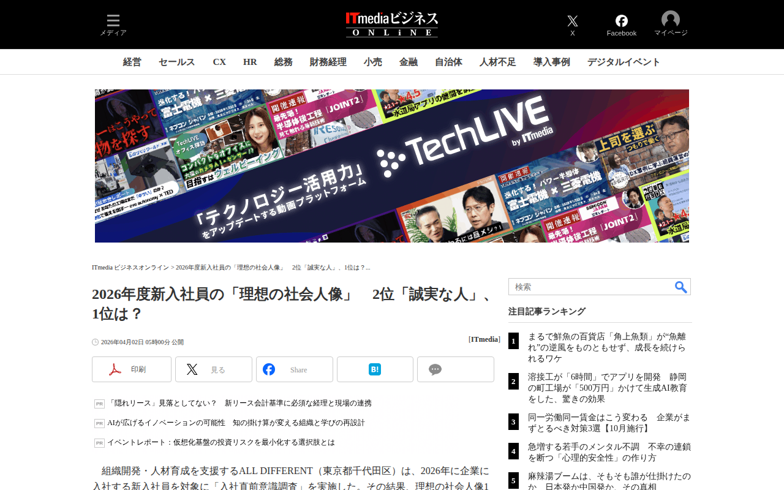Select the 経営 menu item

(132, 62)
